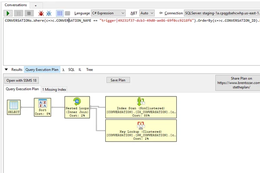This screenshot has height=173, width=260.
Task: Run the query with the green Execute button
Action: pyautogui.click(x=8, y=13)
